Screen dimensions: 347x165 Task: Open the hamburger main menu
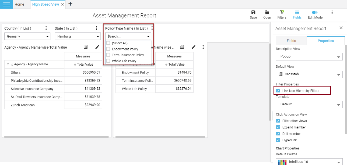6,4
